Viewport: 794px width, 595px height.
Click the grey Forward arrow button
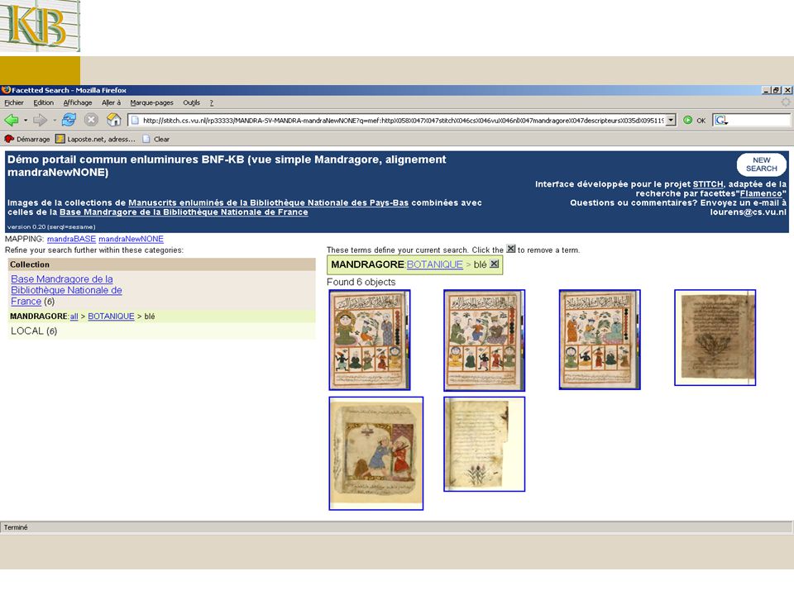point(40,120)
